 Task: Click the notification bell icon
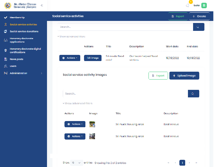188,5
